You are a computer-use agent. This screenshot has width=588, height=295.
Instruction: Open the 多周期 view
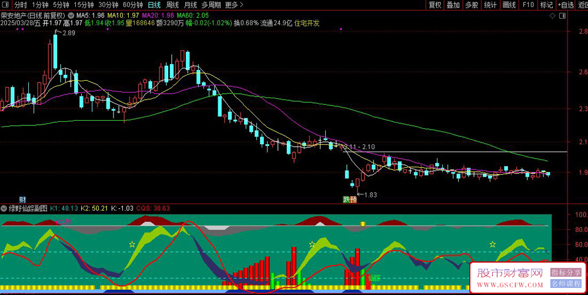tap(211, 5)
